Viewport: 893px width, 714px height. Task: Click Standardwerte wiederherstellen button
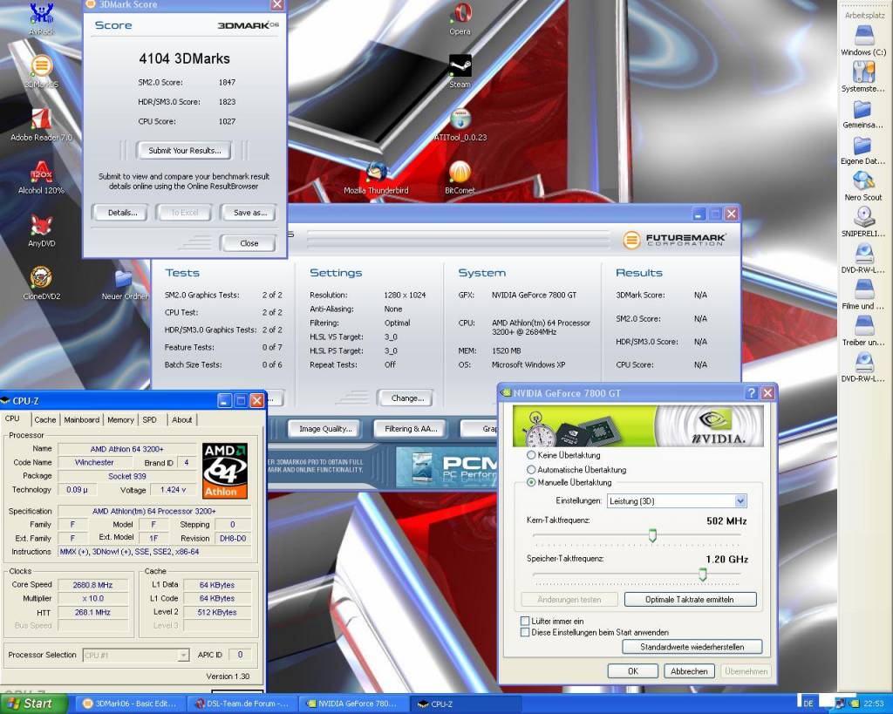click(692, 647)
